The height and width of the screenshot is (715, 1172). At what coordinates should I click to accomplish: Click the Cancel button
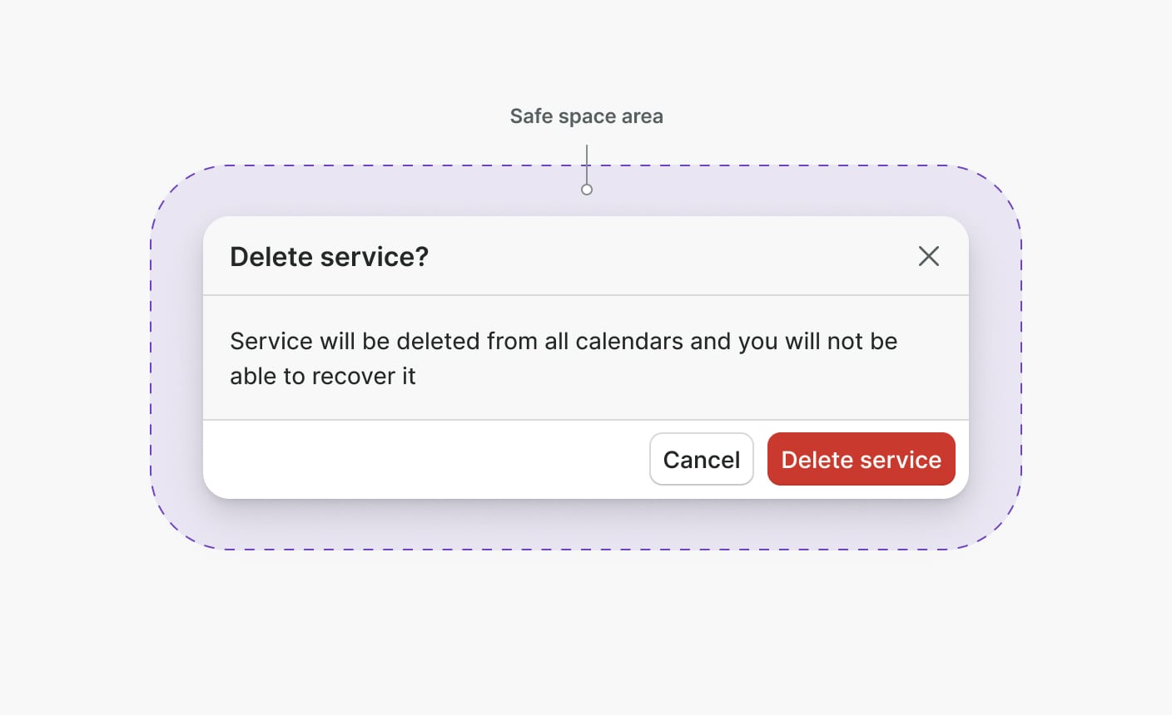click(x=701, y=459)
